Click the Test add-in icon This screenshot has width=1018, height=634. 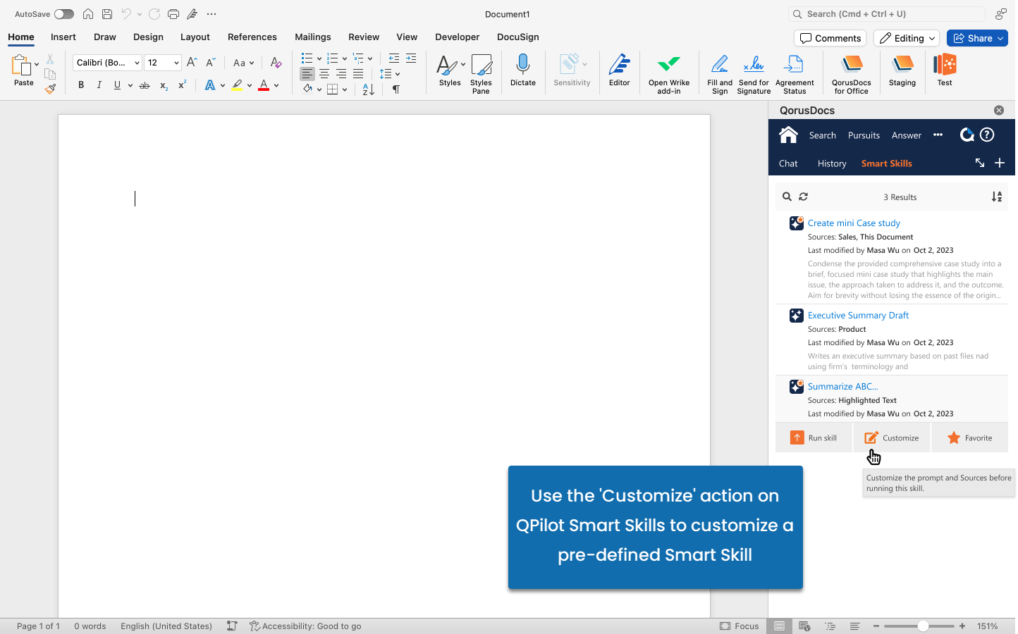click(x=945, y=65)
